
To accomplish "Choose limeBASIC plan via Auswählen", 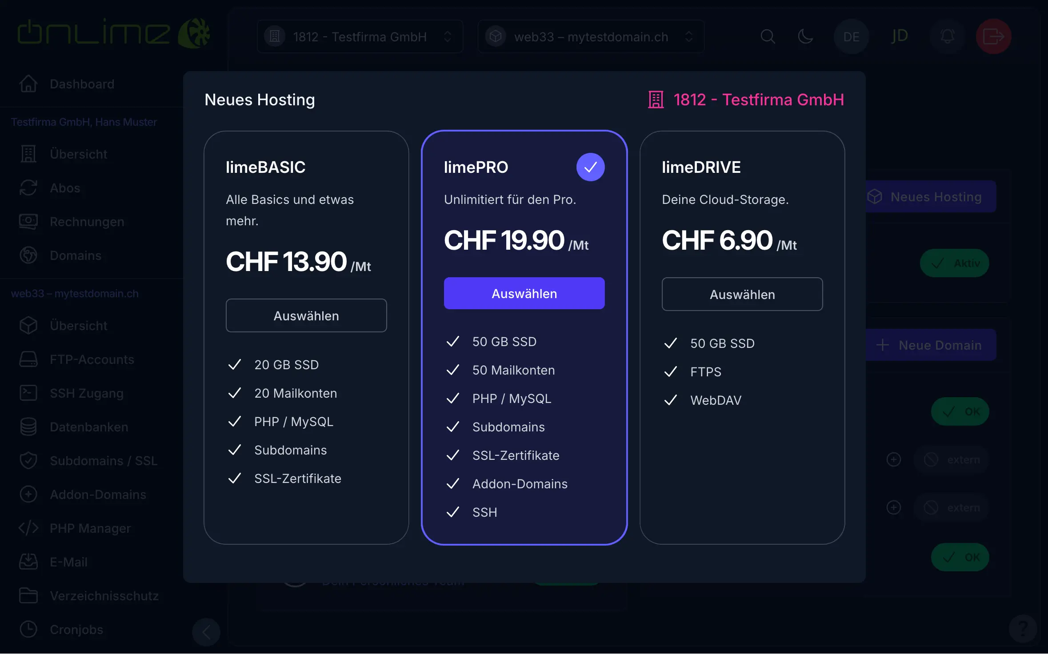I will (x=306, y=315).
